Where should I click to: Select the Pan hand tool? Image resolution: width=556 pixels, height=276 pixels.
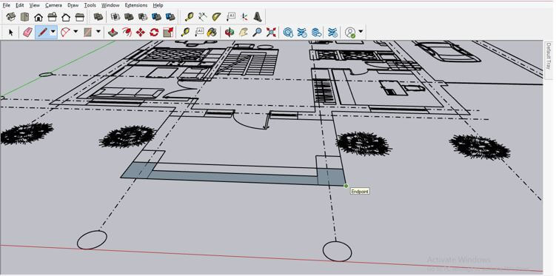tap(244, 33)
